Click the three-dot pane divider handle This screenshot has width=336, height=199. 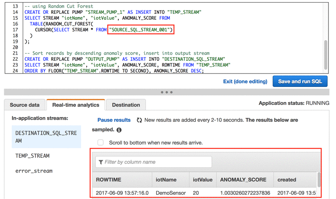167,92
